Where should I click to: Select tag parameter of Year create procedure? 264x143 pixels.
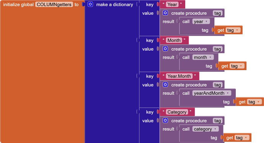tap(218, 13)
